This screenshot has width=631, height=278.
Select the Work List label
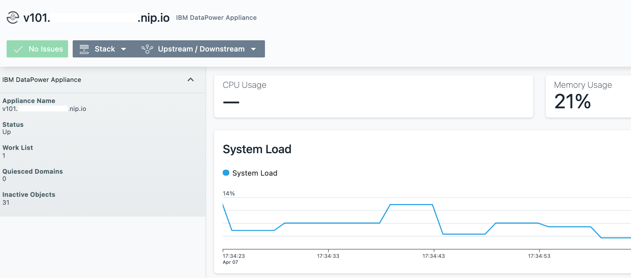[18, 148]
